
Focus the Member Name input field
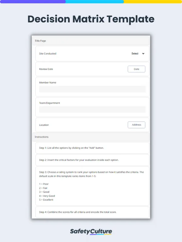pyautogui.click(x=92, y=89)
